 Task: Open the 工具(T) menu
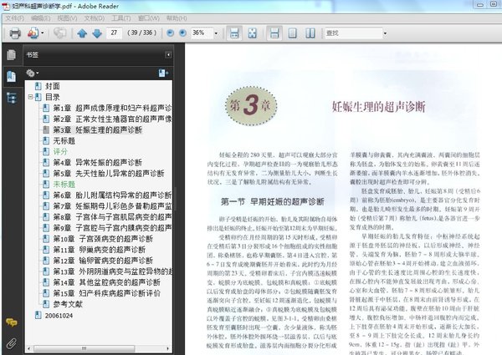tap(121, 18)
